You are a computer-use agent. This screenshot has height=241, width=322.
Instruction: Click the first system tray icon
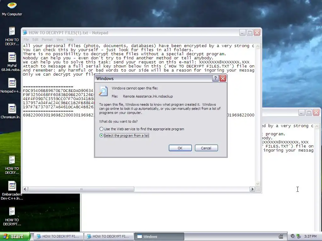pyautogui.click(x=292, y=236)
